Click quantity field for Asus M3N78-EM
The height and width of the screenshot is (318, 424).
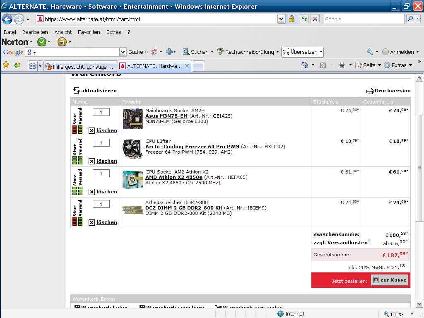coord(101,112)
